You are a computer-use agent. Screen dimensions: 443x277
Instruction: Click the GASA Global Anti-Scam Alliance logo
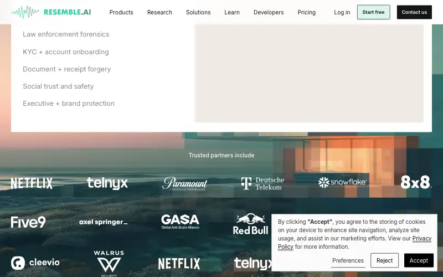click(x=181, y=222)
